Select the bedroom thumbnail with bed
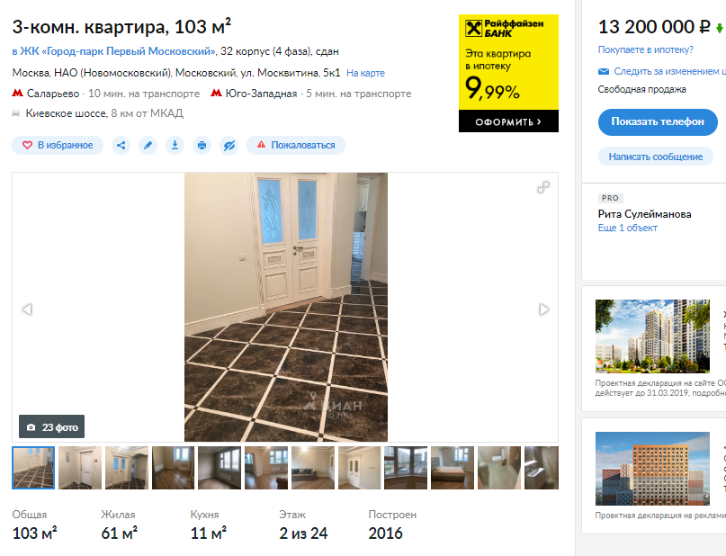Viewport: 726px width, 556px height. (453, 468)
